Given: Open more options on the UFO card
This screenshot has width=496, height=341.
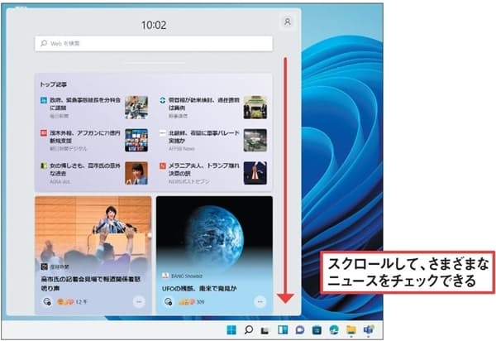Looking at the screenshot, I should click(x=260, y=302).
